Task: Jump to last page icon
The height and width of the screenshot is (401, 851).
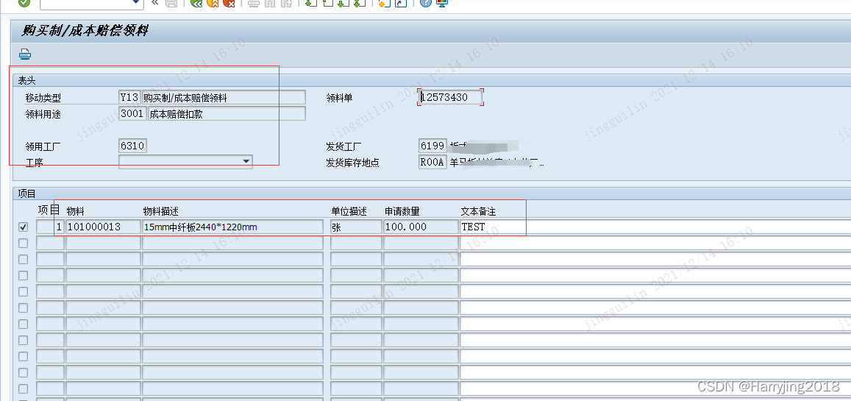Action: (x=359, y=3)
